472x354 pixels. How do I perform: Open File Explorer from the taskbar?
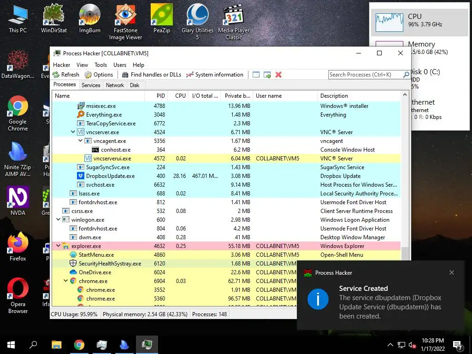[56, 345]
